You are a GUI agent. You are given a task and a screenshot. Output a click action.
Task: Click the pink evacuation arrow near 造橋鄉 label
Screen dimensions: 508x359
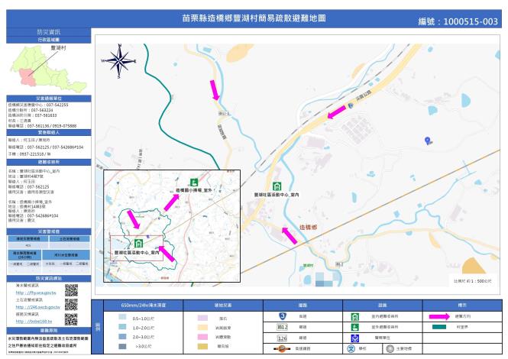pos(290,235)
